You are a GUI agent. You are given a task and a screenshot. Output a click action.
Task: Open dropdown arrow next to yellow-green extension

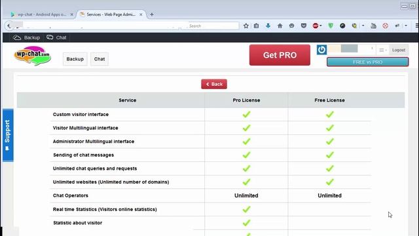point(363,26)
